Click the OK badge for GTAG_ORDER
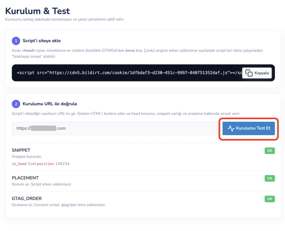Image resolution: width=285 pixels, height=231 pixels. coord(270,199)
